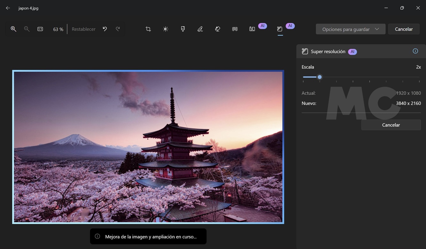Expand the Opciones para guardar dropdown
Image resolution: width=426 pixels, height=249 pixels.
[350, 29]
